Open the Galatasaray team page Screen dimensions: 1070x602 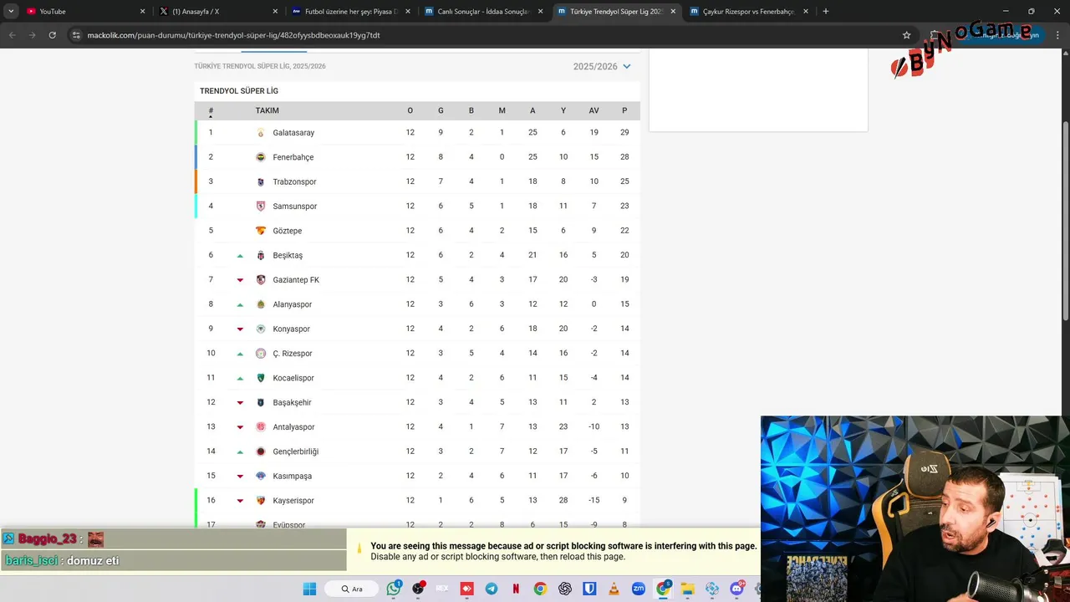(293, 133)
